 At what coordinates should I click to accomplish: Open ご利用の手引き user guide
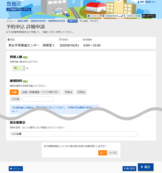point(110,16)
